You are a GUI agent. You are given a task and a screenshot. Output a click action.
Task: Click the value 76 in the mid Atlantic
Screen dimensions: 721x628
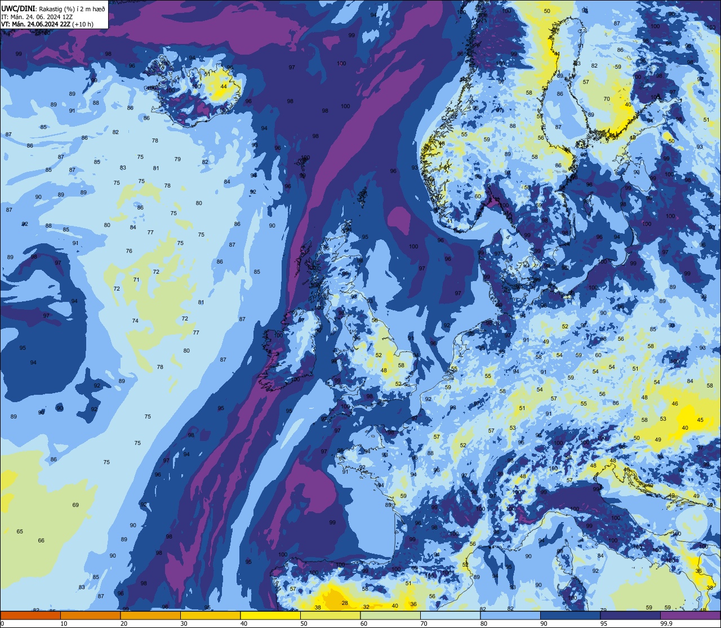129,251
